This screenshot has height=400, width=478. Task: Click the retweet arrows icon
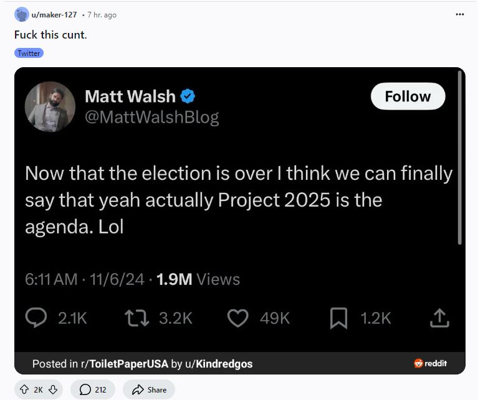(137, 318)
